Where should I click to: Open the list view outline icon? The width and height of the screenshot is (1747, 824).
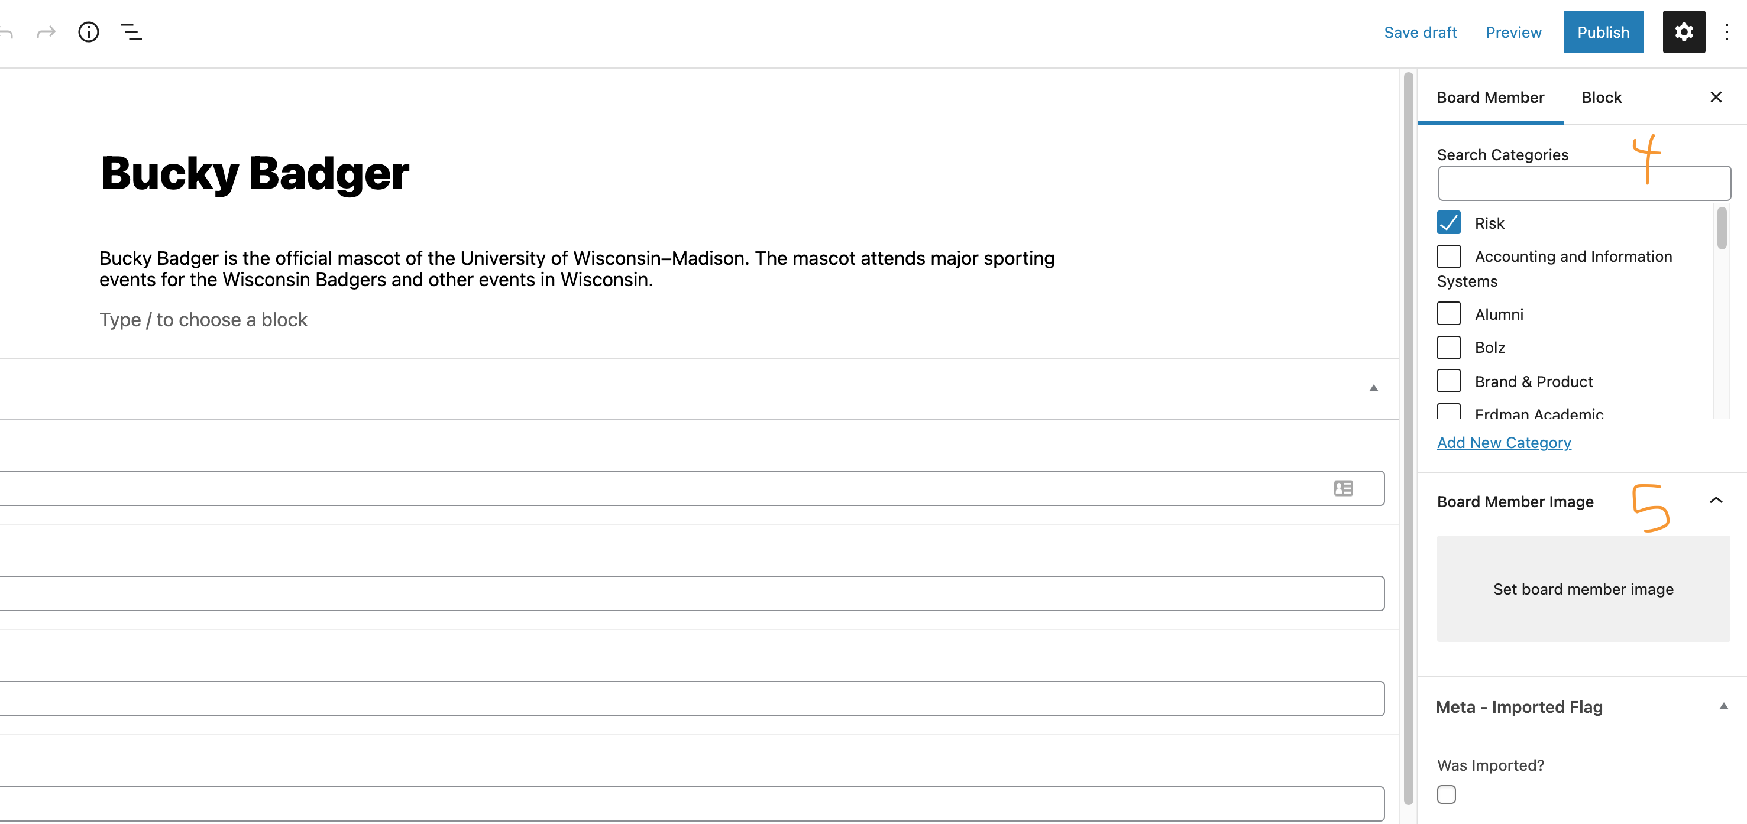coord(131,32)
